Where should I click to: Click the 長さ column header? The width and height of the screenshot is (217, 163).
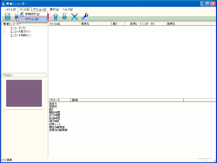pyautogui.click(x=118, y=24)
